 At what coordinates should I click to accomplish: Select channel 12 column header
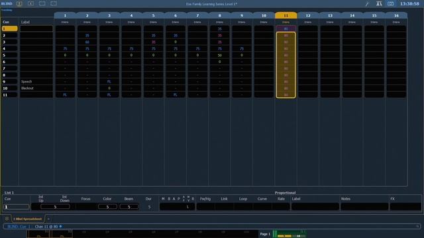point(308,16)
